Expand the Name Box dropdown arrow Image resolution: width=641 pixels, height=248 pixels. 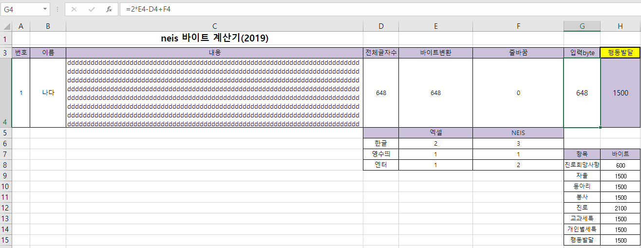coord(45,9)
